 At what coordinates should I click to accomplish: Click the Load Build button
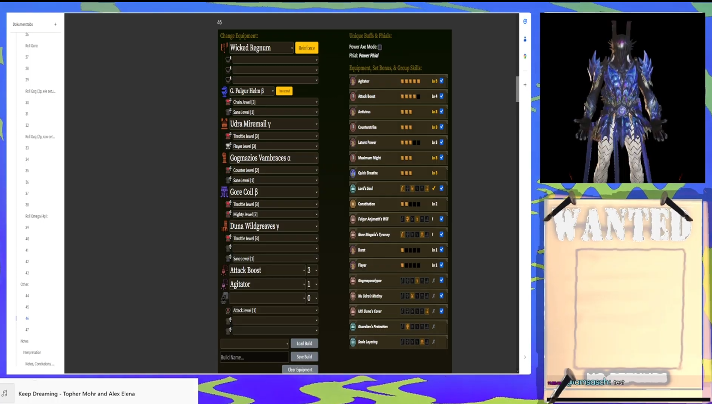pos(305,344)
